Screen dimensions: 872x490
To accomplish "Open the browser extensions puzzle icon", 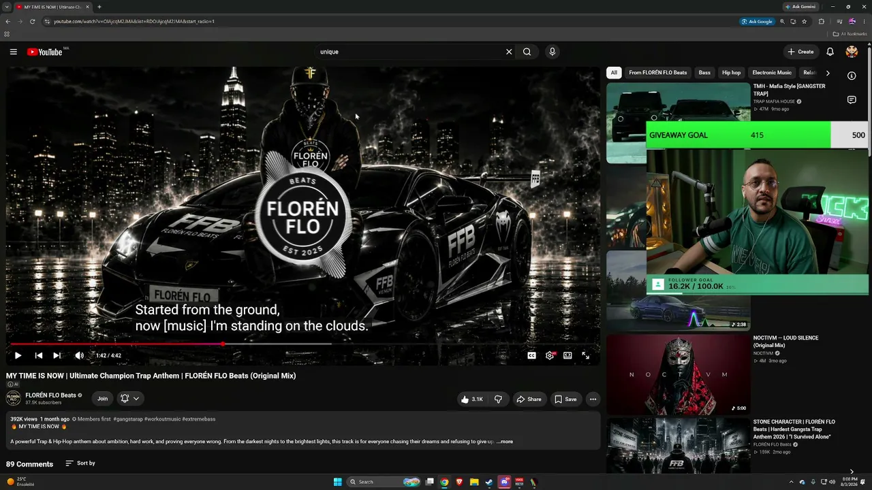I will pyautogui.click(x=822, y=21).
